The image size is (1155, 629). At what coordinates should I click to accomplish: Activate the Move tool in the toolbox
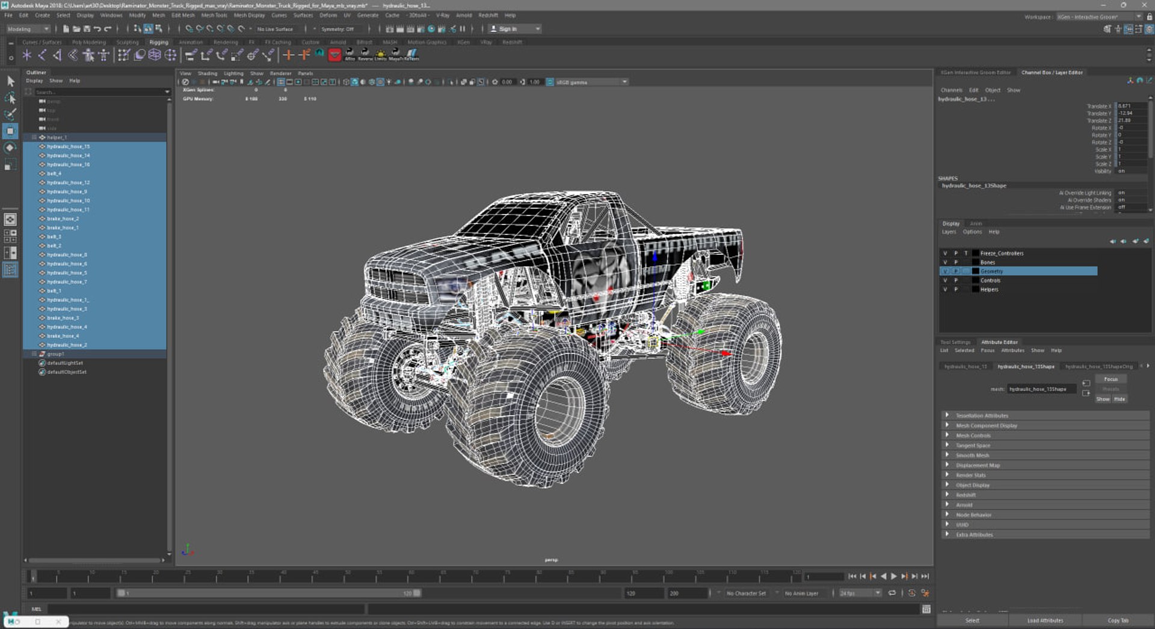click(x=10, y=130)
